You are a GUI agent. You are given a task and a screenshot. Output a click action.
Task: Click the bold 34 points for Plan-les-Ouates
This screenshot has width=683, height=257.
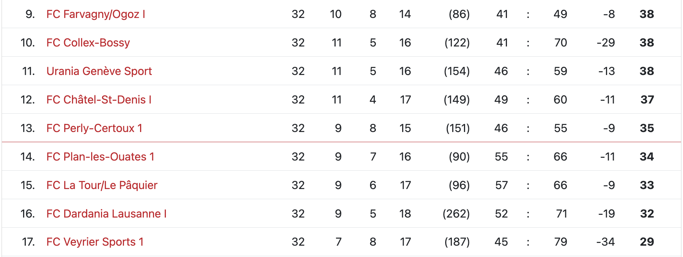(x=647, y=157)
